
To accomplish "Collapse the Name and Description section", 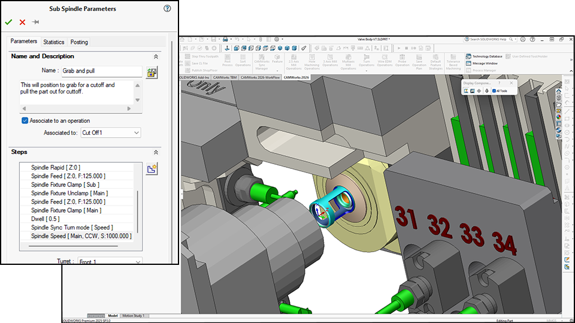I will [156, 56].
